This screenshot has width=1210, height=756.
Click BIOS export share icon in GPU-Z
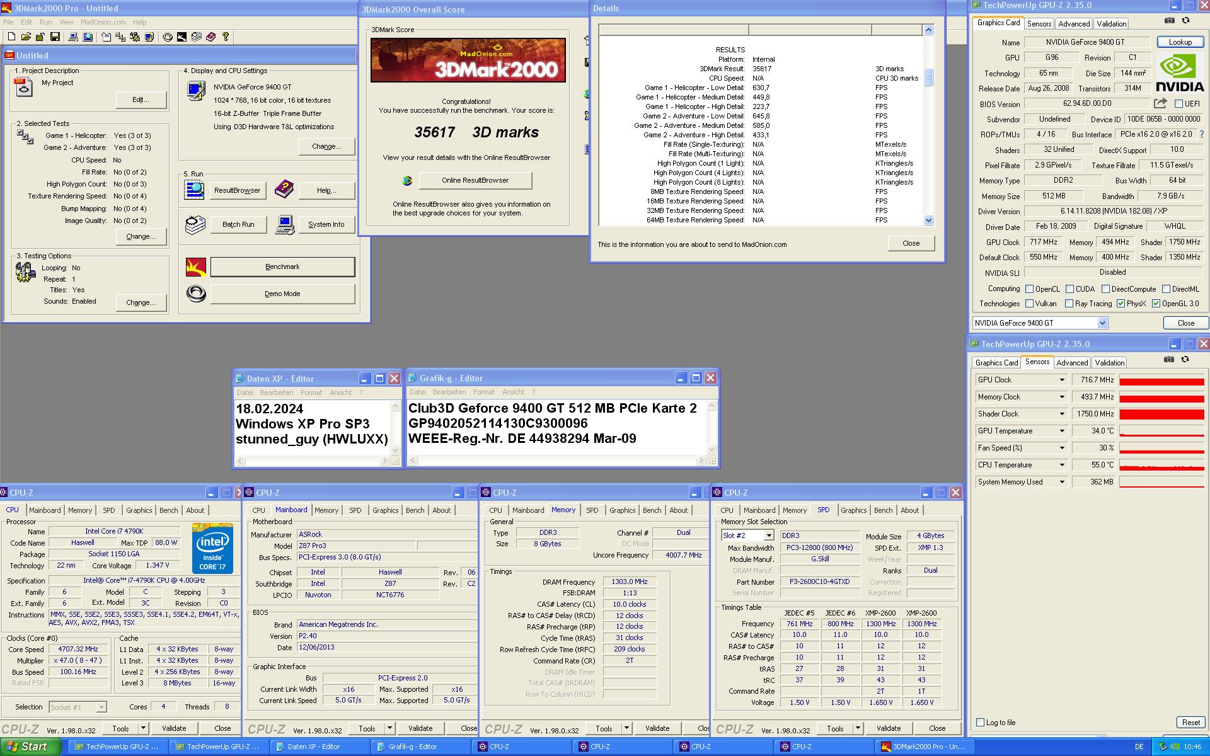tap(1161, 103)
